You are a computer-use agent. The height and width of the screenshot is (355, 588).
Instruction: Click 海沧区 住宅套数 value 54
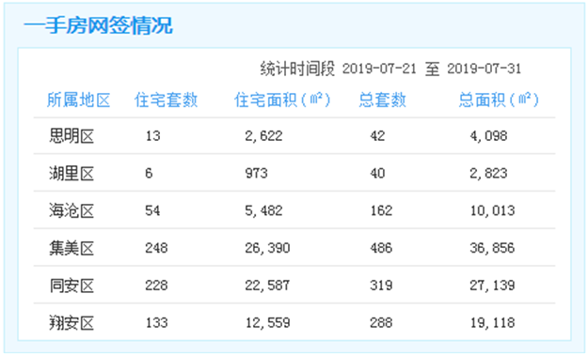[152, 210]
